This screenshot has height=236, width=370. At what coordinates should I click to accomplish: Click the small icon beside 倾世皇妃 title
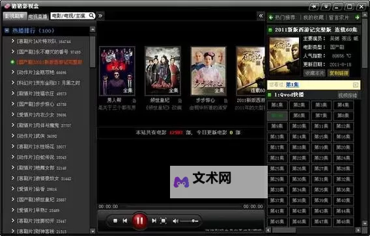180,101
